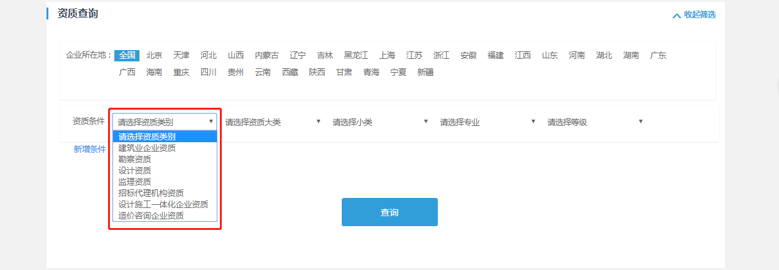This screenshot has width=779, height=270.
Task: Select 设计资质 in dropdown list
Action: [x=134, y=170]
